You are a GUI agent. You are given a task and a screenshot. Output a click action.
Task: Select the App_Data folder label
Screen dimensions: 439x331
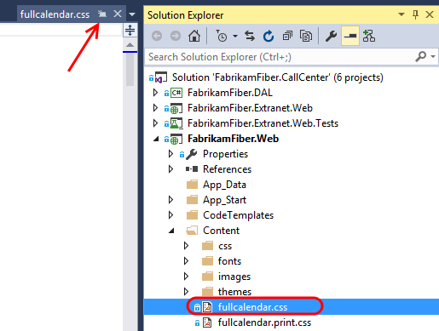tap(224, 185)
